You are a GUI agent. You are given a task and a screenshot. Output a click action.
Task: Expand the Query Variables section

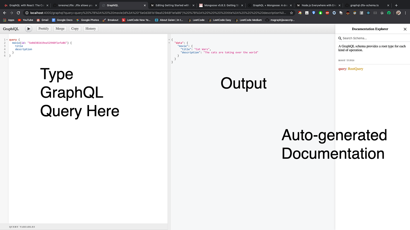(22, 227)
